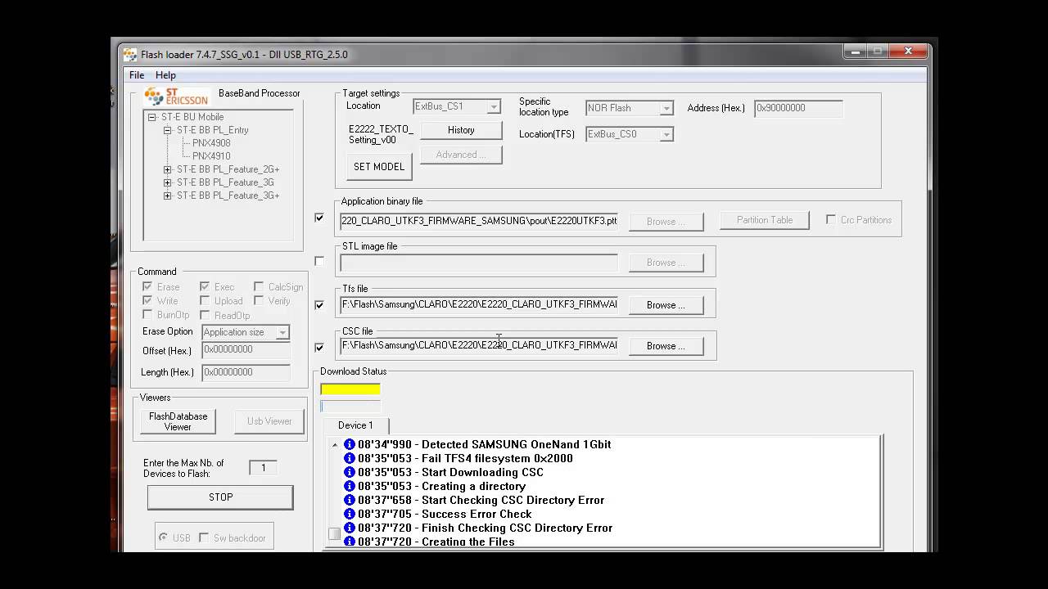Image resolution: width=1048 pixels, height=589 pixels.
Task: Click the Offset (Hex.) field
Action: [246, 350]
